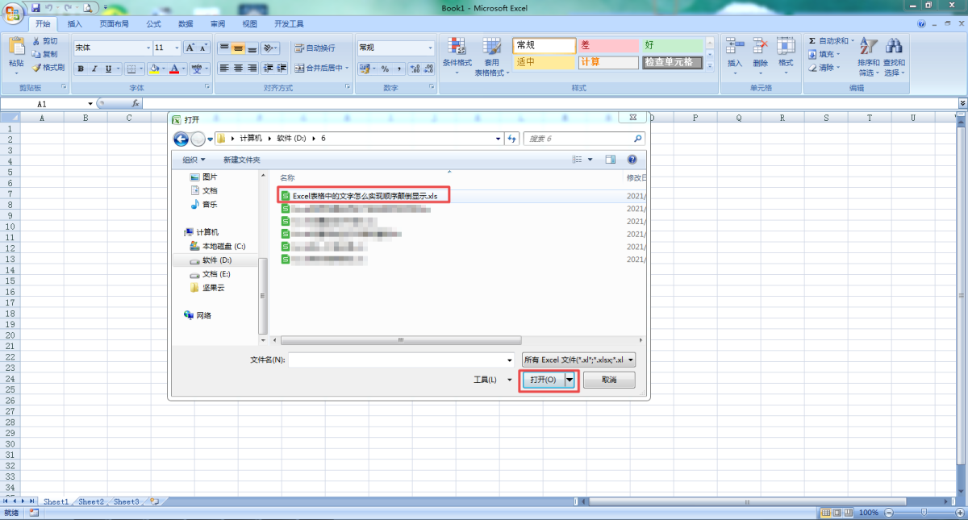Switch to the 插入 (Insert) ribbon tab
The width and height of the screenshot is (968, 520).
pos(75,24)
